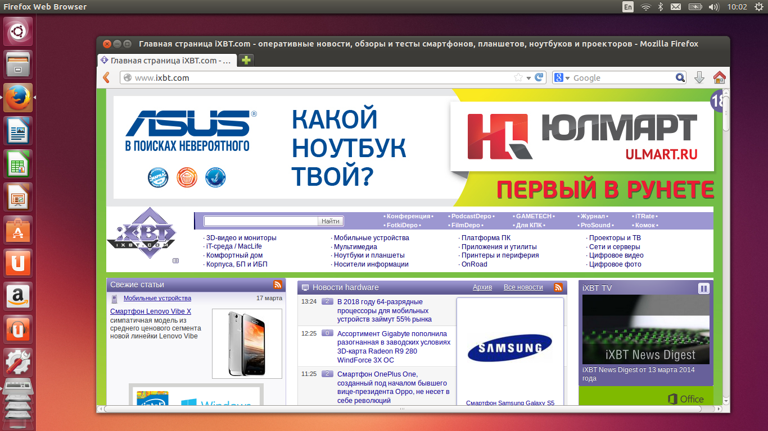Click the Найти search button

(x=331, y=221)
